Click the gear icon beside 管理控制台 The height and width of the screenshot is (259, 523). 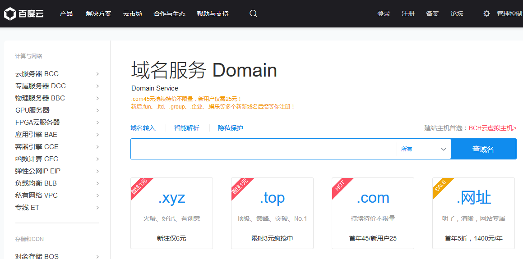tap(486, 14)
